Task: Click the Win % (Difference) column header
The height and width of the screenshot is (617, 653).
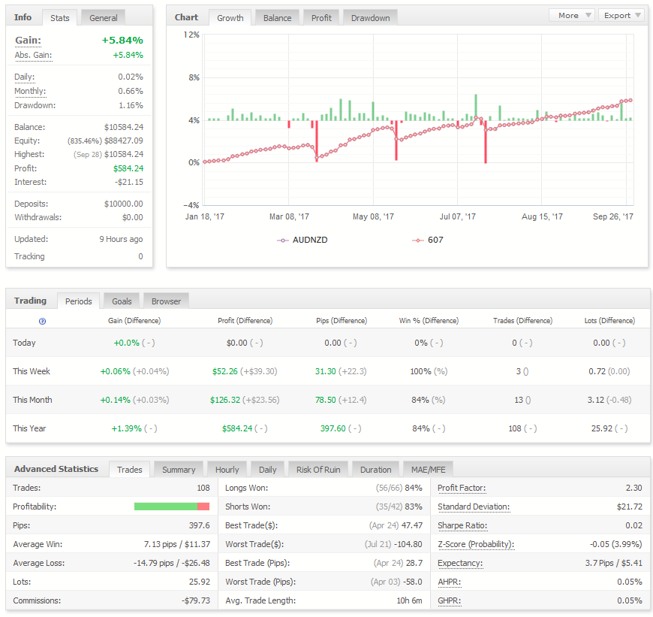Action: [429, 321]
